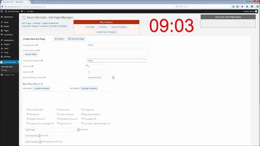Screen dimensions: 260x146
Task: Click the help icon beside Exit Page Name
Action: tap(37, 45)
